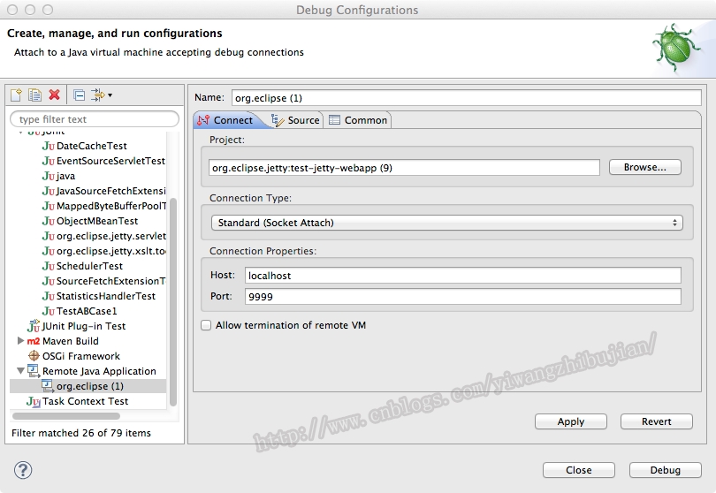Click the help question mark icon
The image size is (716, 493).
coord(23,470)
